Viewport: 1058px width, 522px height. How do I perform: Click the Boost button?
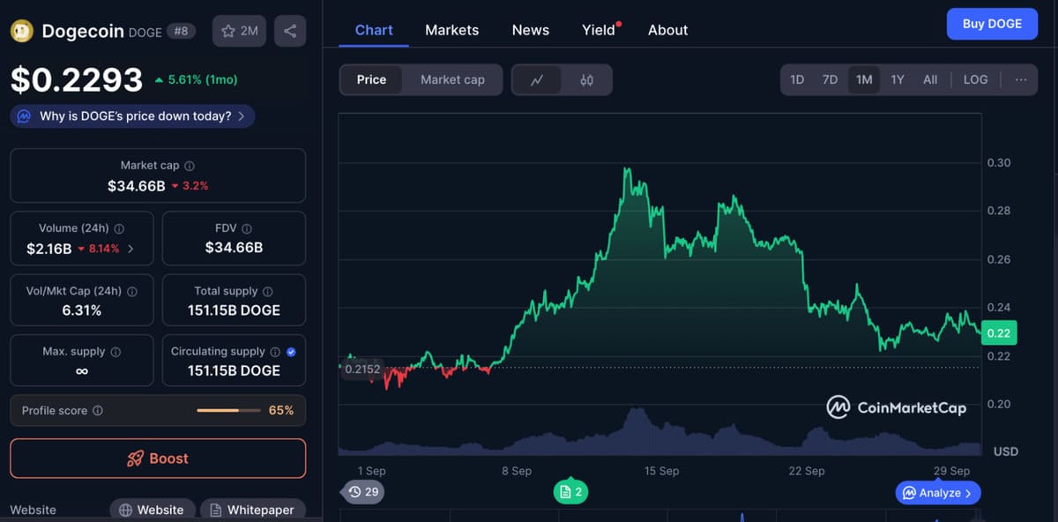(158, 459)
